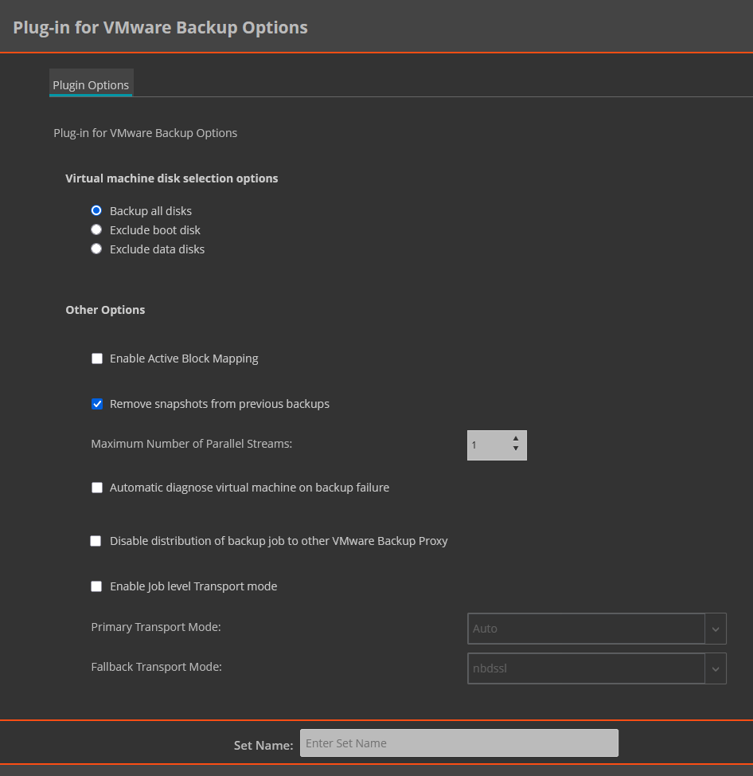This screenshot has width=753, height=776.
Task: Check "Disable distribution of backup job"
Action: 96,541
